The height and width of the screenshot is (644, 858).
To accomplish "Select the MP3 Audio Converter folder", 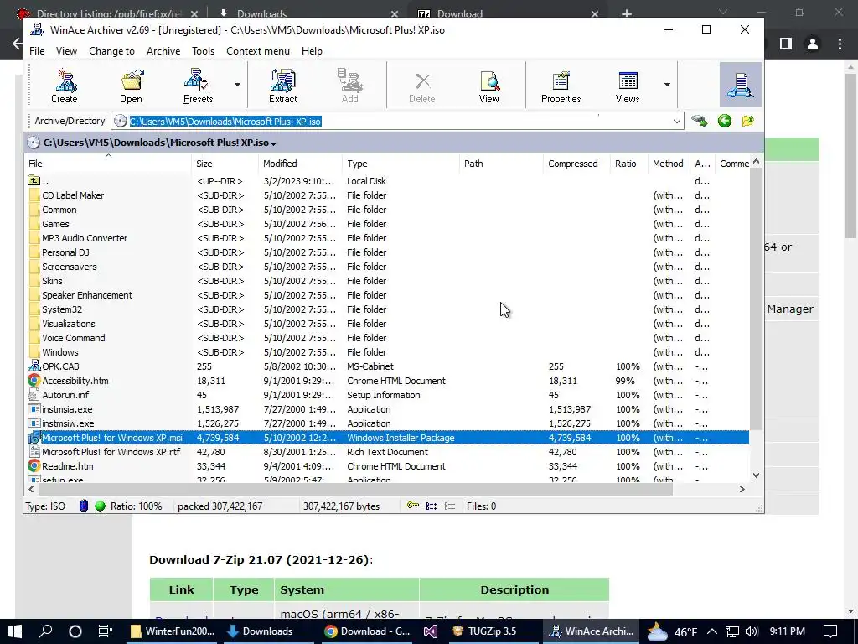I will tap(387, 237).
